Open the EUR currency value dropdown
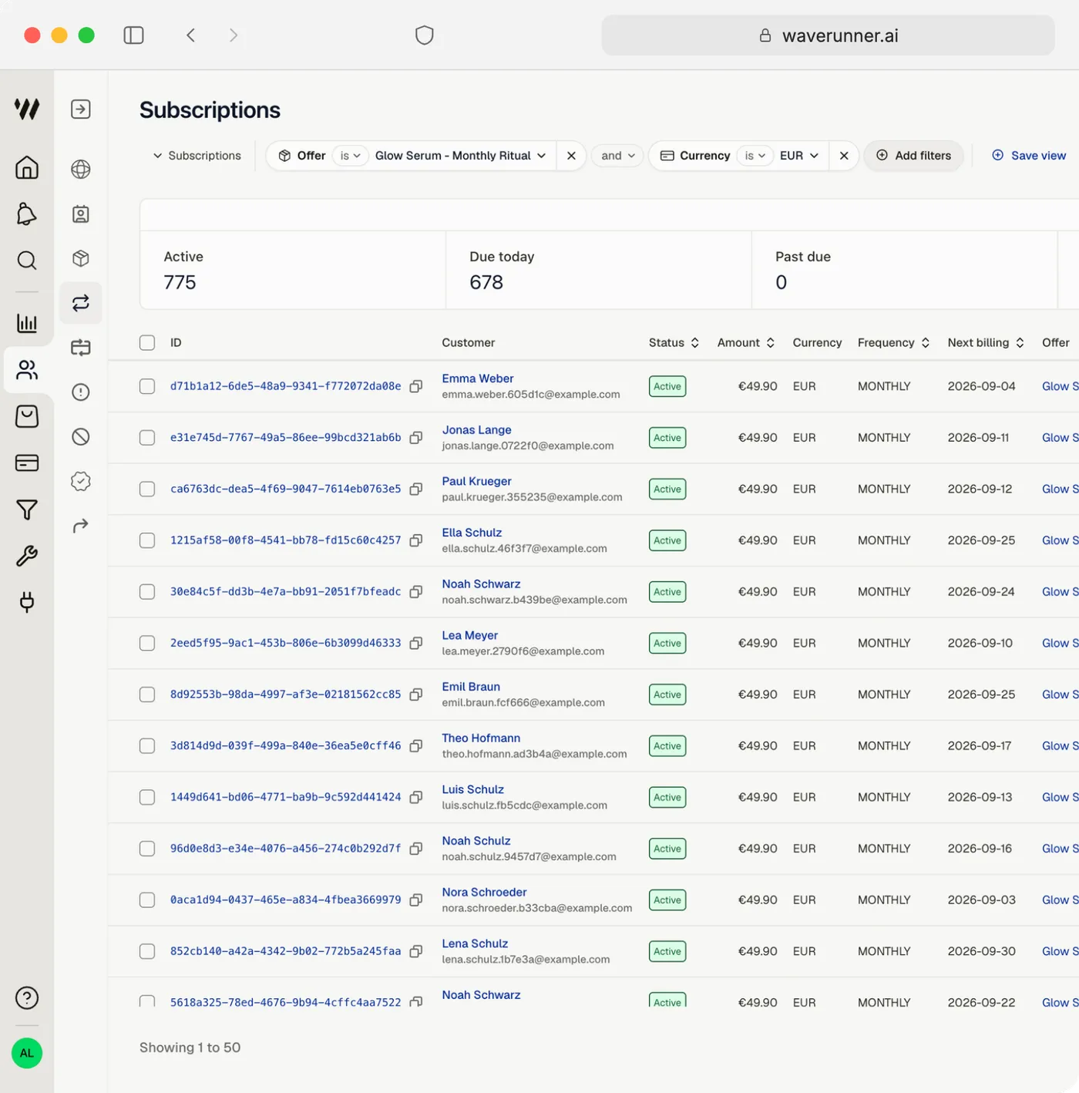The image size is (1079, 1093). [x=799, y=156]
